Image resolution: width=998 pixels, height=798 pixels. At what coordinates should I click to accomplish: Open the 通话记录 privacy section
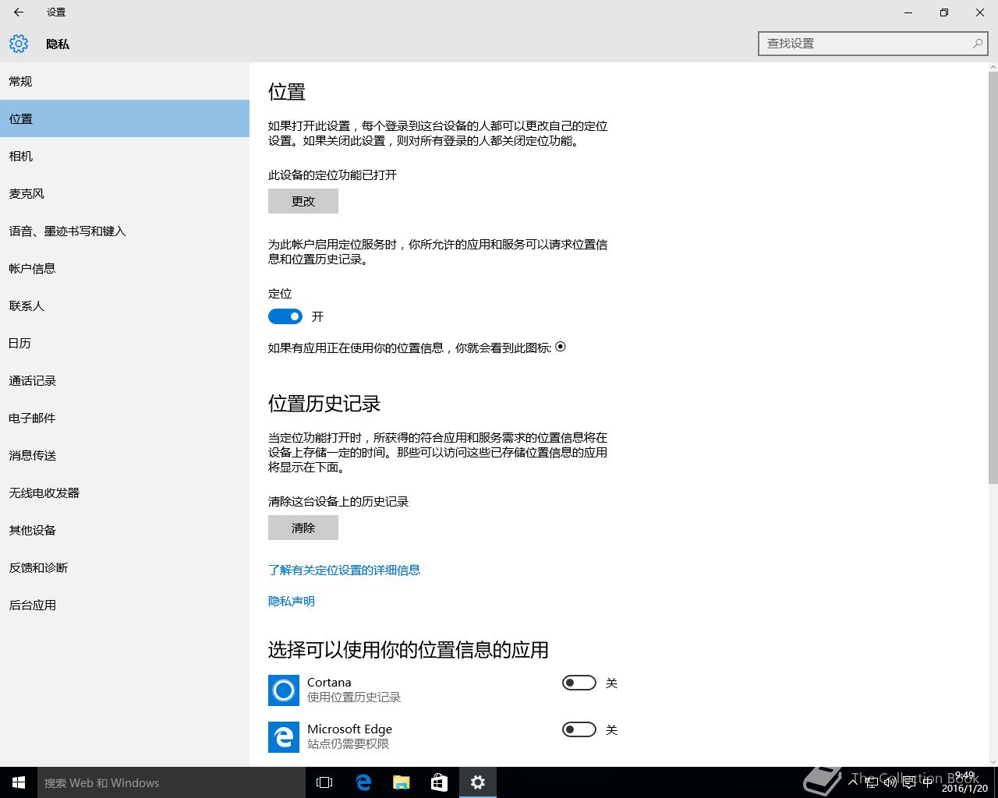coord(125,380)
